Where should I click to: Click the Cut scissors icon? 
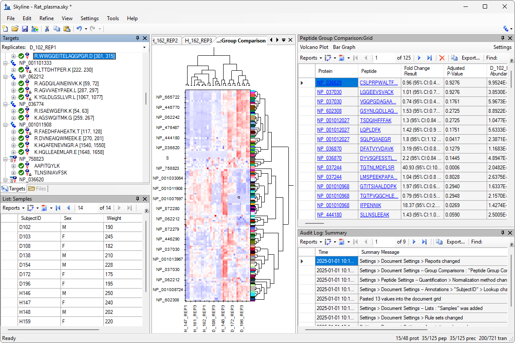click(x=47, y=29)
